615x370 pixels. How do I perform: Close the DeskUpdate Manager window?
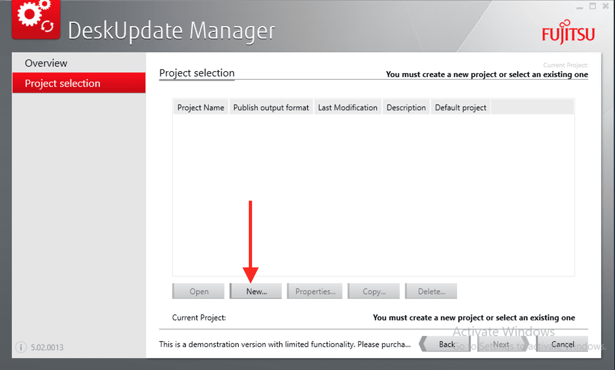click(x=606, y=6)
